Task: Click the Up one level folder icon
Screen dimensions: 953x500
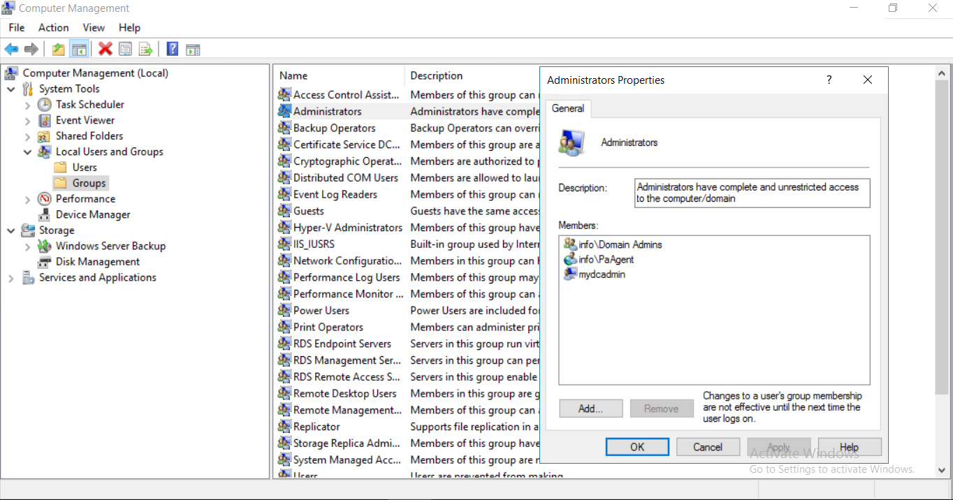Action: tap(59, 48)
